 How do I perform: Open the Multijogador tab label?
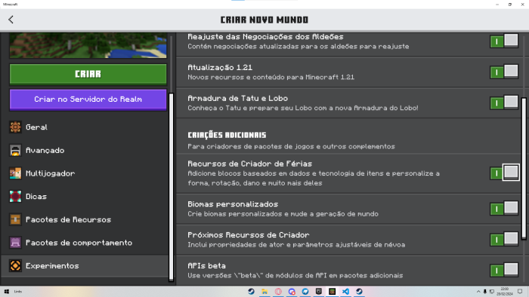pos(51,173)
